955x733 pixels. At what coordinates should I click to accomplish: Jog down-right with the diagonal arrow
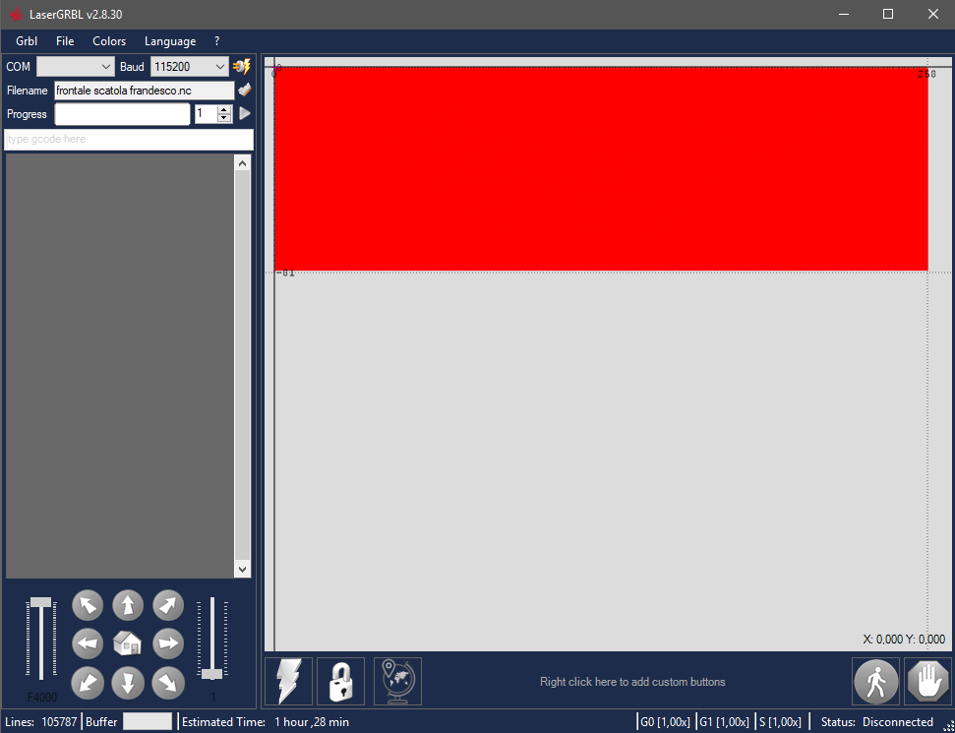tap(168, 682)
